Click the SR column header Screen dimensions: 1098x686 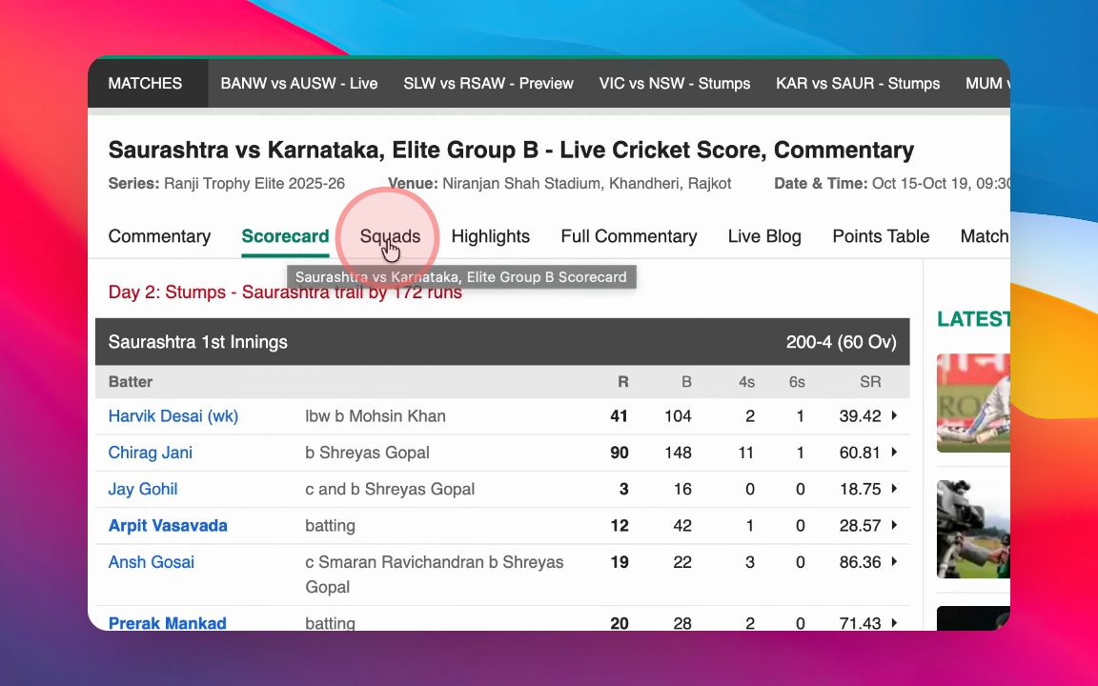click(x=870, y=381)
